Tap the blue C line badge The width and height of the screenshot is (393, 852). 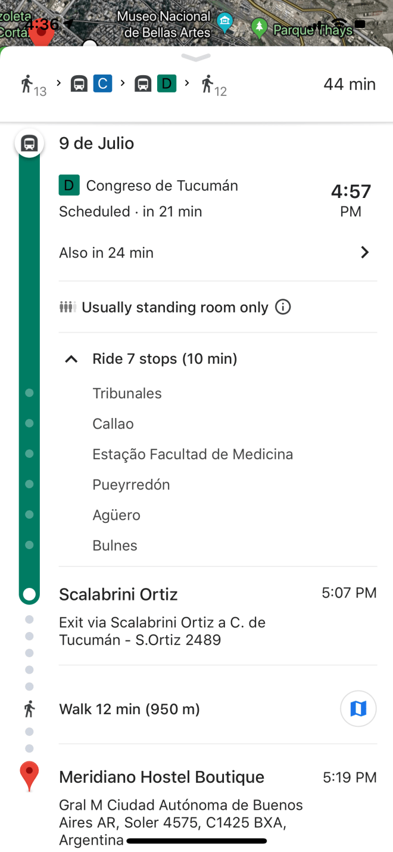pos(102,83)
